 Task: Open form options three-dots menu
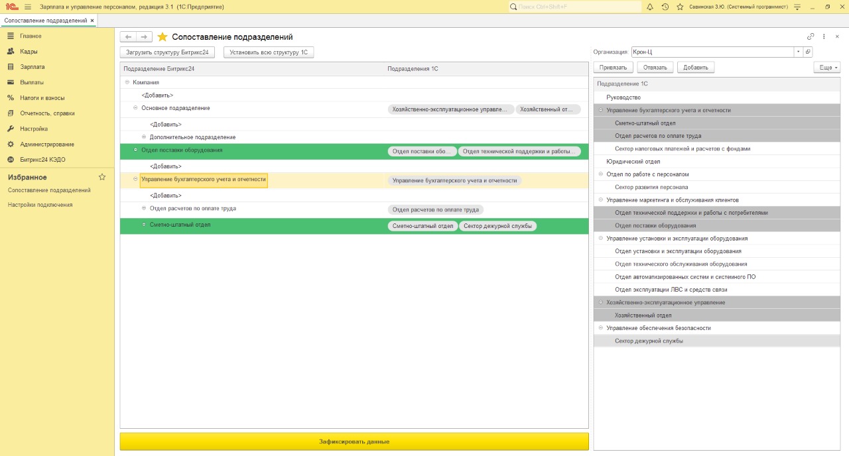(824, 36)
